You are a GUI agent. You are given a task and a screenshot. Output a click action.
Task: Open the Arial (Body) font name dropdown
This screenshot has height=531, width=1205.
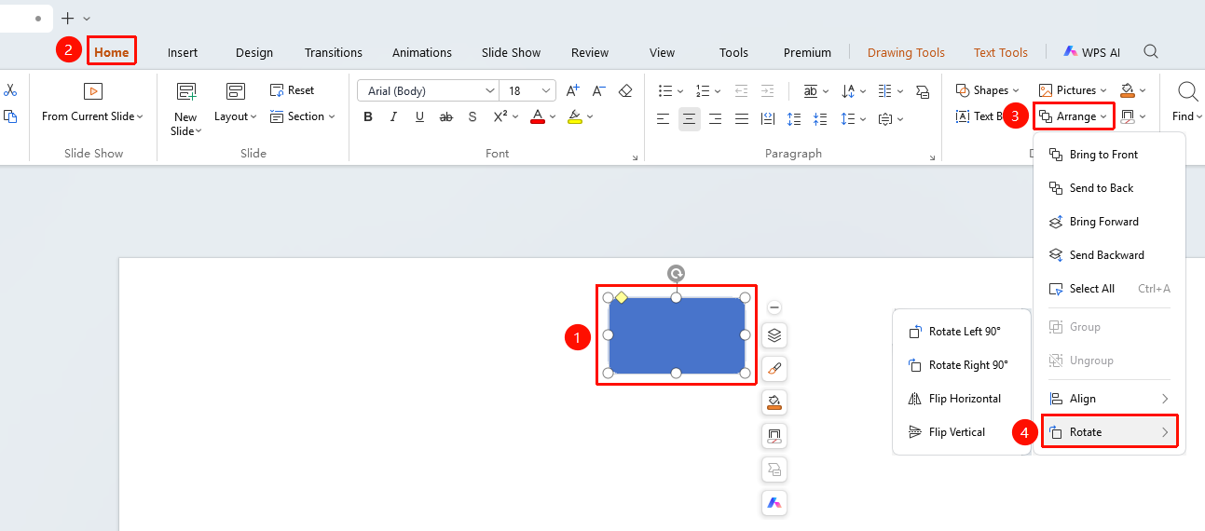click(490, 91)
